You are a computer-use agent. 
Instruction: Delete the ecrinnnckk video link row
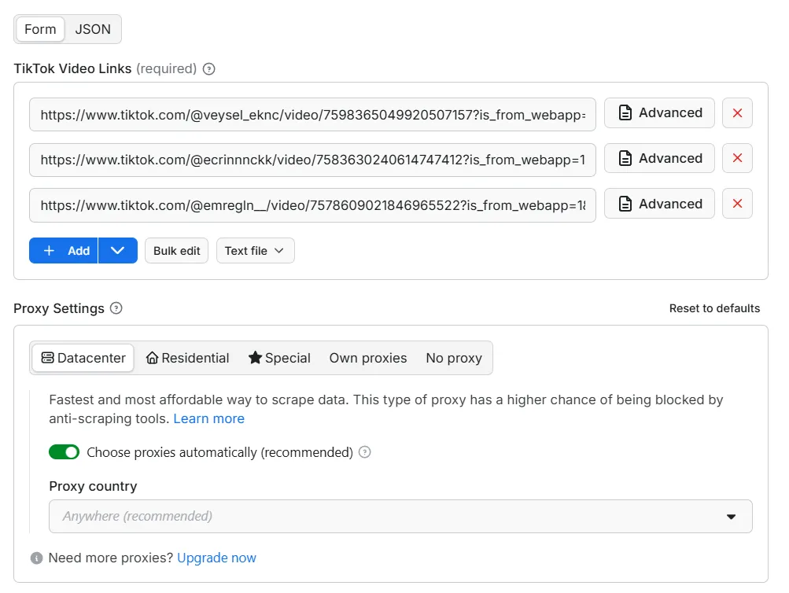point(737,159)
